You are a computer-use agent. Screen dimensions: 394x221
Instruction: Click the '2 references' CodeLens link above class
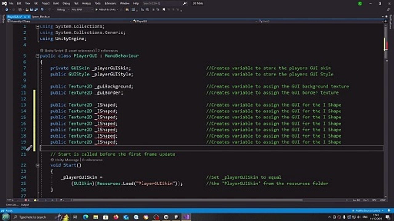coord(108,51)
